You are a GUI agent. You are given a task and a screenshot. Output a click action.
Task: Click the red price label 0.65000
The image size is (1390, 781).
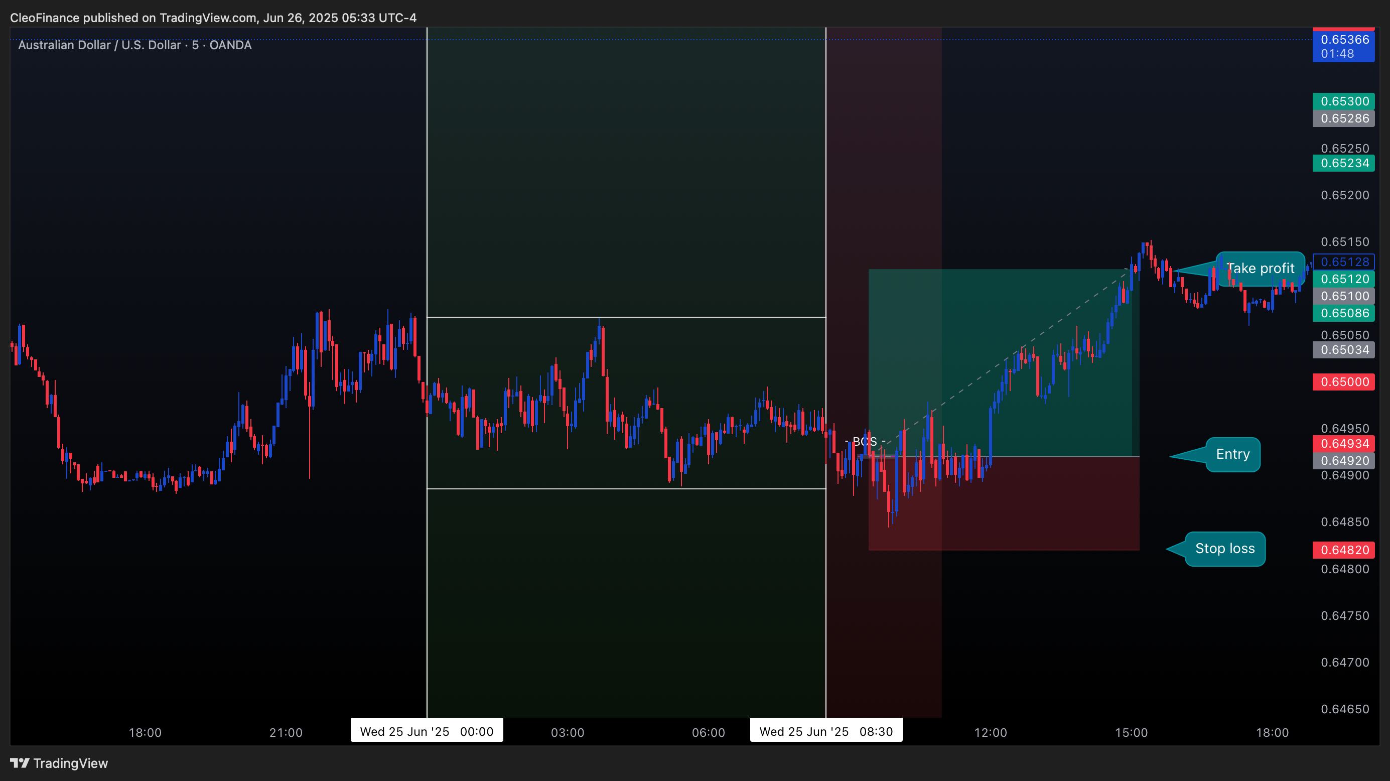[1344, 382]
